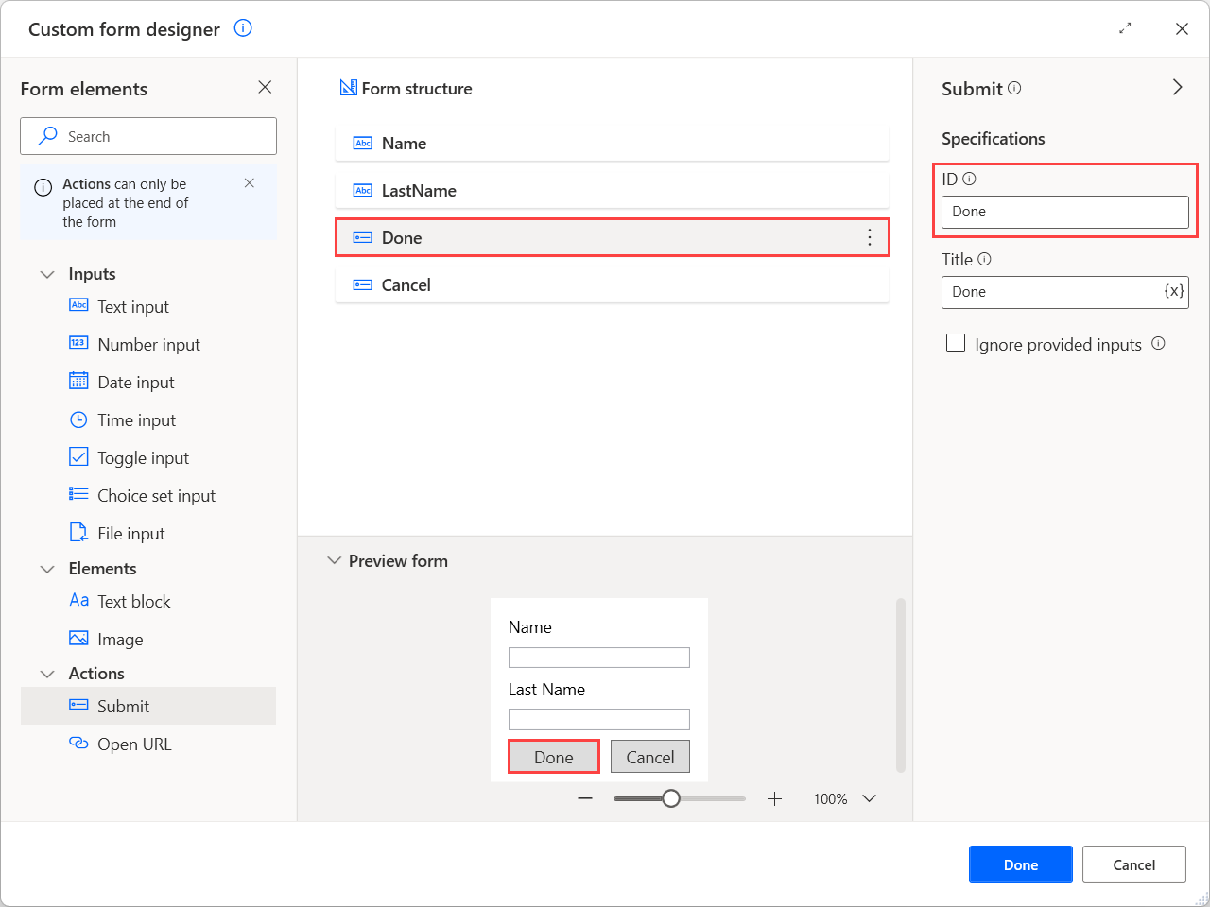This screenshot has width=1210, height=907.
Task: Click the Search form elements field
Action: pyautogui.click(x=148, y=136)
